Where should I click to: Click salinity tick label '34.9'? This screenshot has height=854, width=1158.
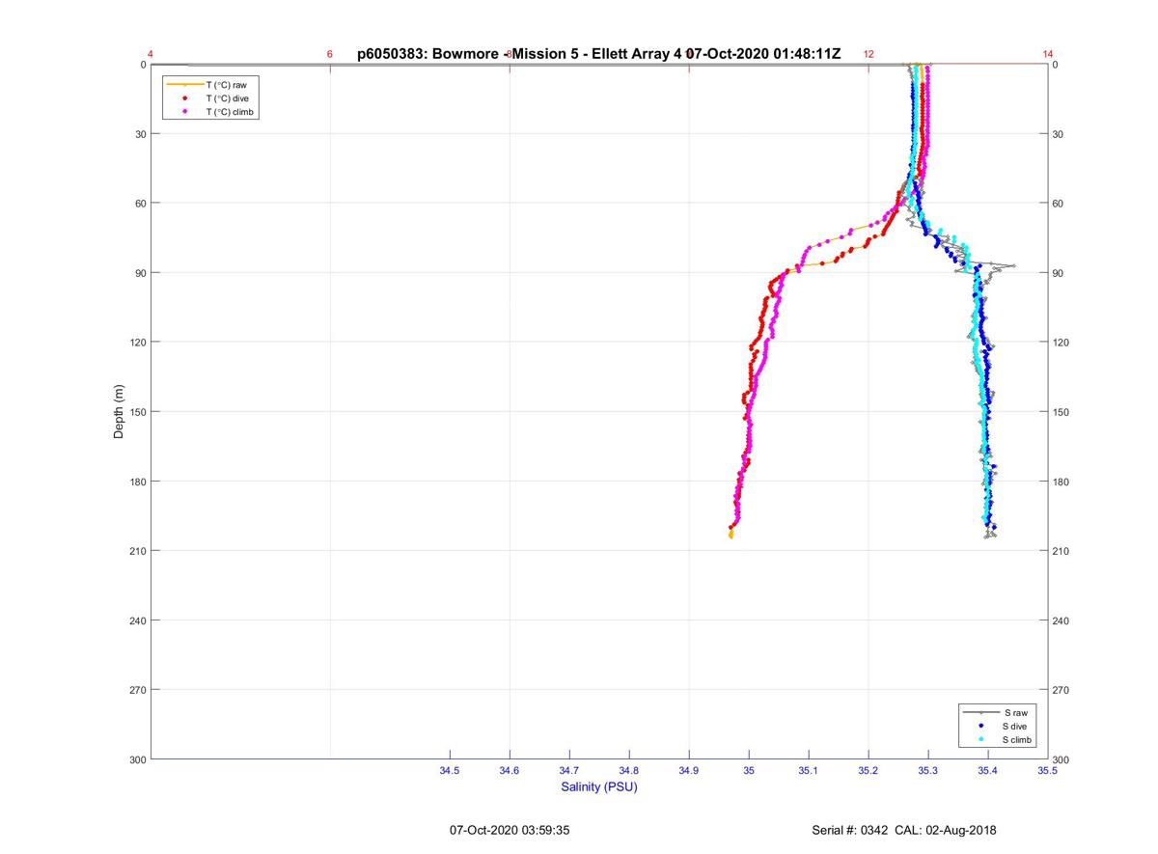689,771
